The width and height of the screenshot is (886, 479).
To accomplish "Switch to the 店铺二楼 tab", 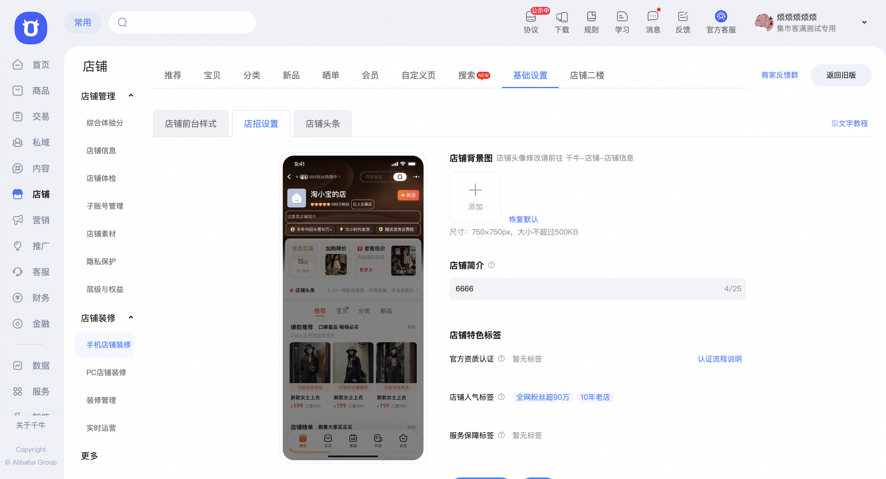I will tap(587, 75).
